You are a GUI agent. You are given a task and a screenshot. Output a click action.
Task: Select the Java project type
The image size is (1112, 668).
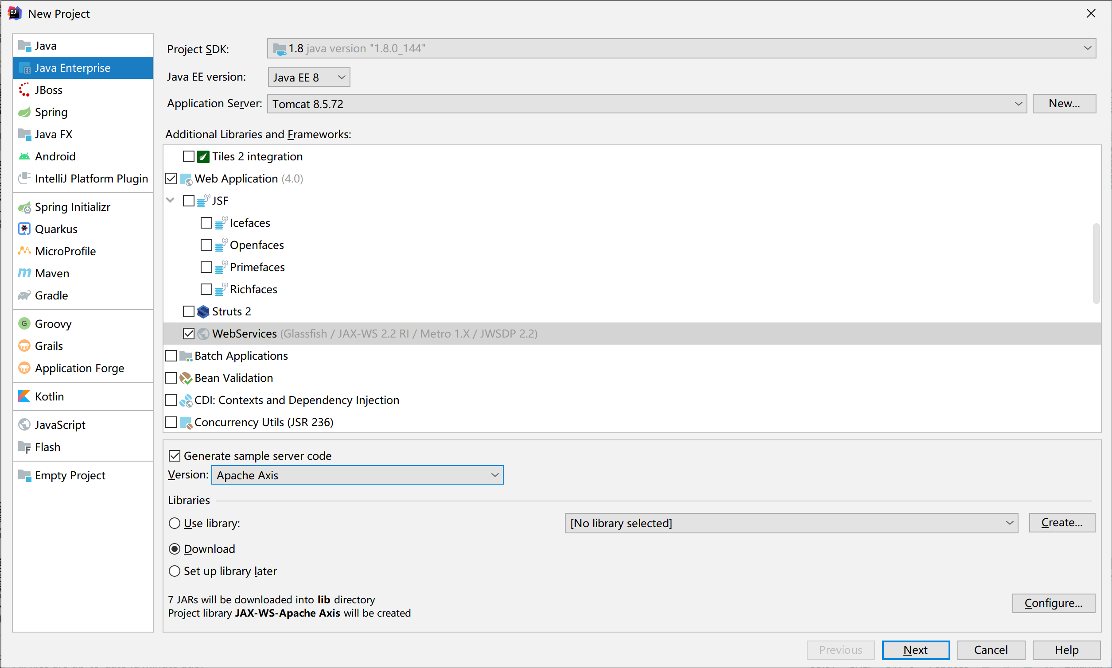pyautogui.click(x=83, y=46)
